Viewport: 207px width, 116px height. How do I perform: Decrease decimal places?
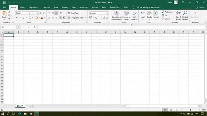(x=107, y=18)
